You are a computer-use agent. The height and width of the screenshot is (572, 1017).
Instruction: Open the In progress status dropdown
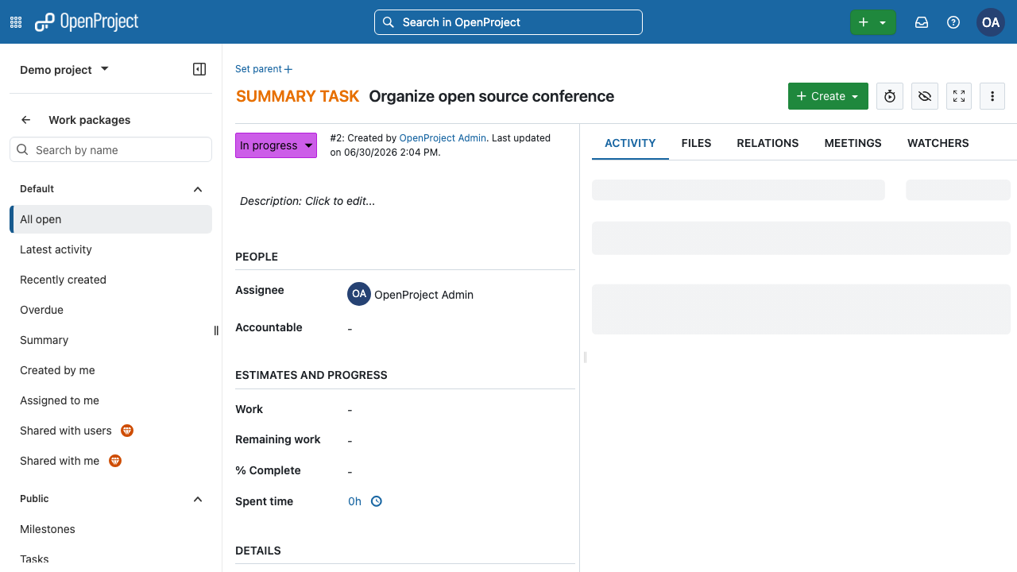(276, 145)
